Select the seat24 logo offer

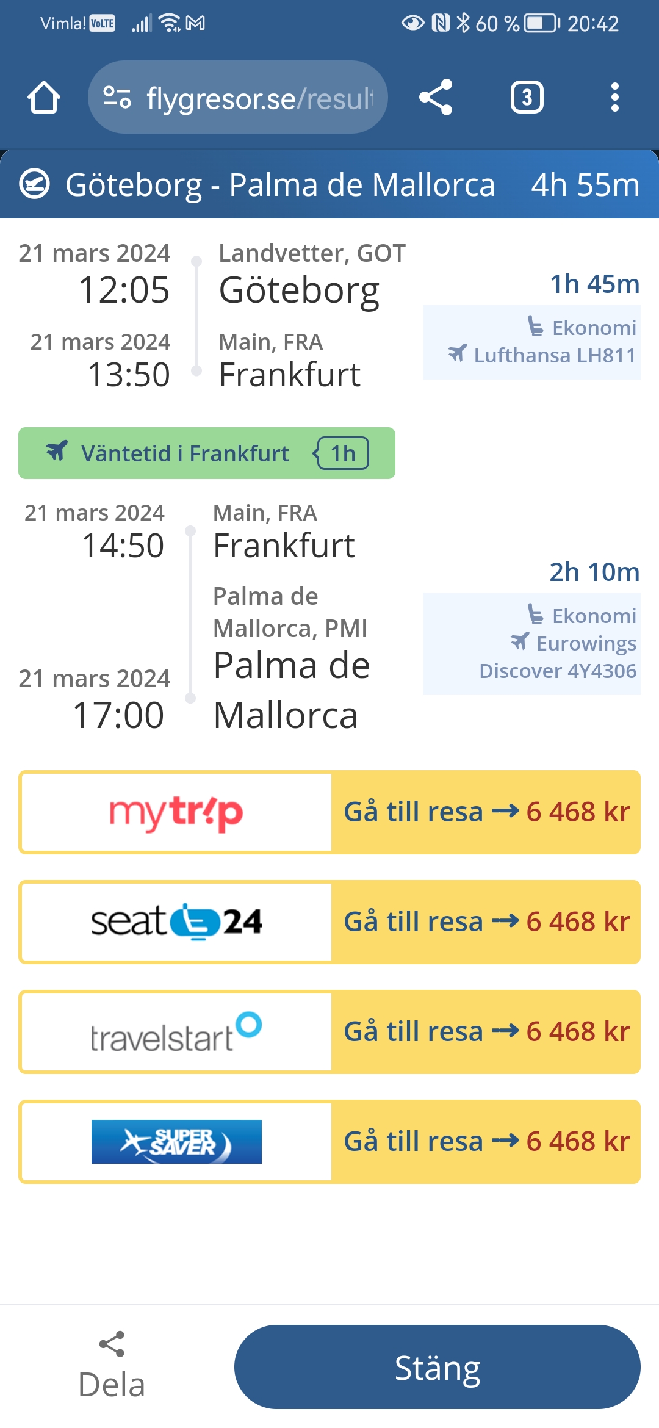[176, 922]
